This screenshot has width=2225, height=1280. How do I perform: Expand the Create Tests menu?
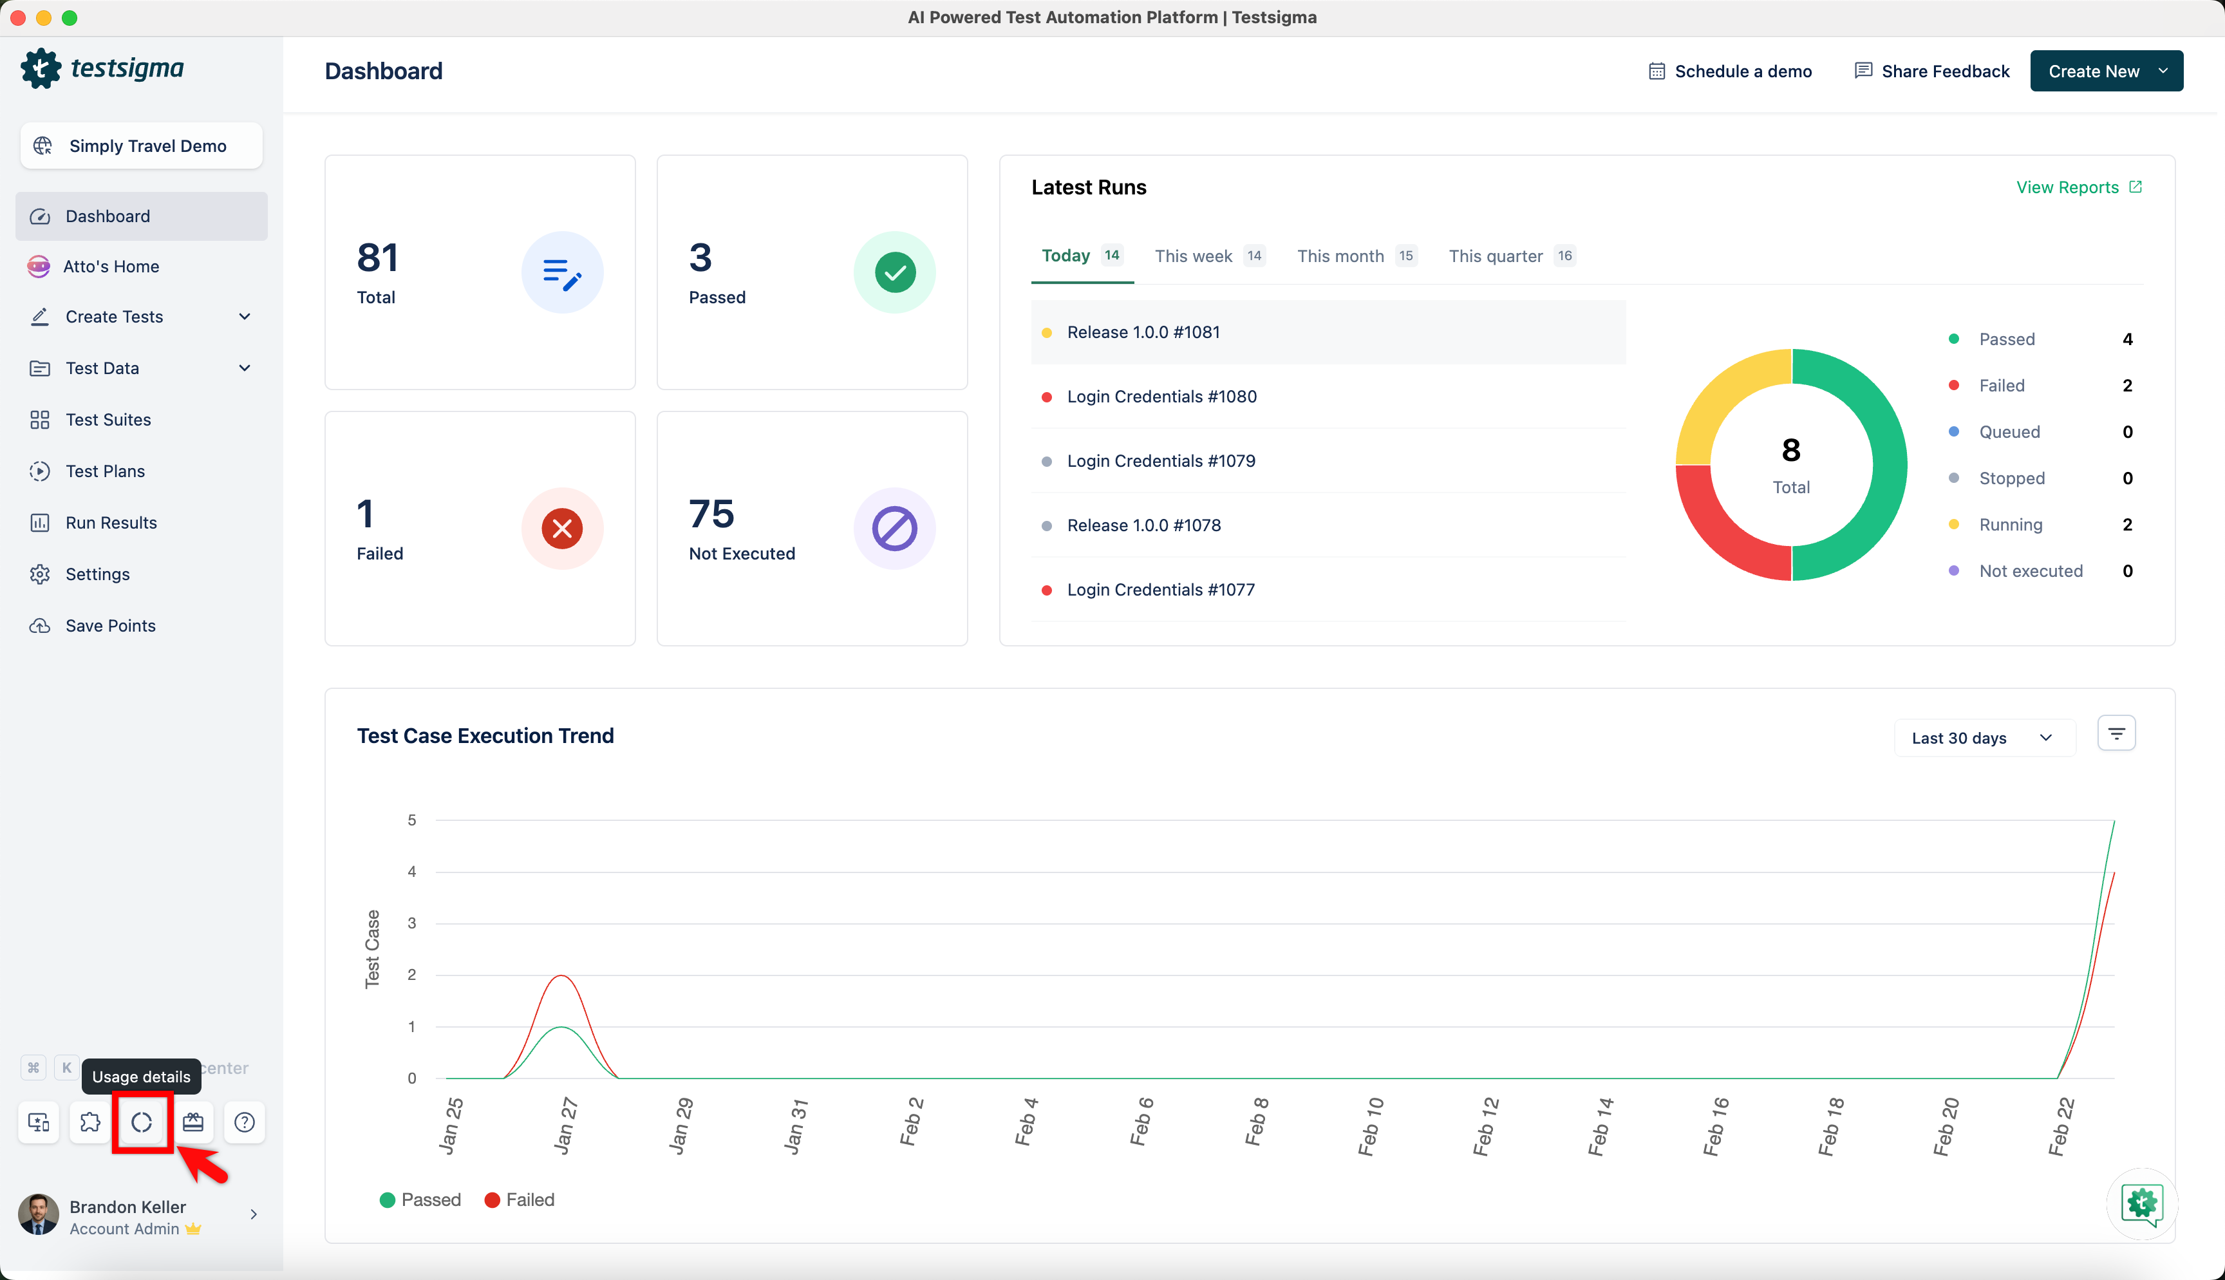tap(114, 317)
